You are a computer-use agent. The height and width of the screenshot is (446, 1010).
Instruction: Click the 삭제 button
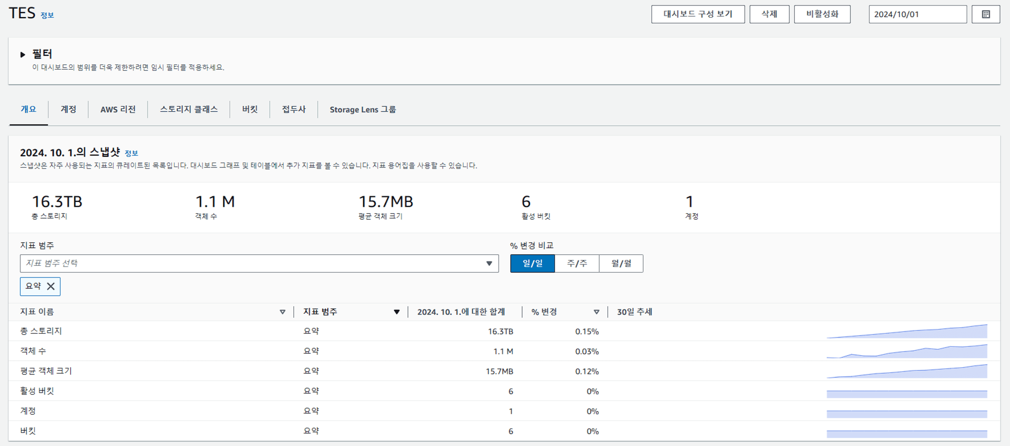tap(769, 14)
